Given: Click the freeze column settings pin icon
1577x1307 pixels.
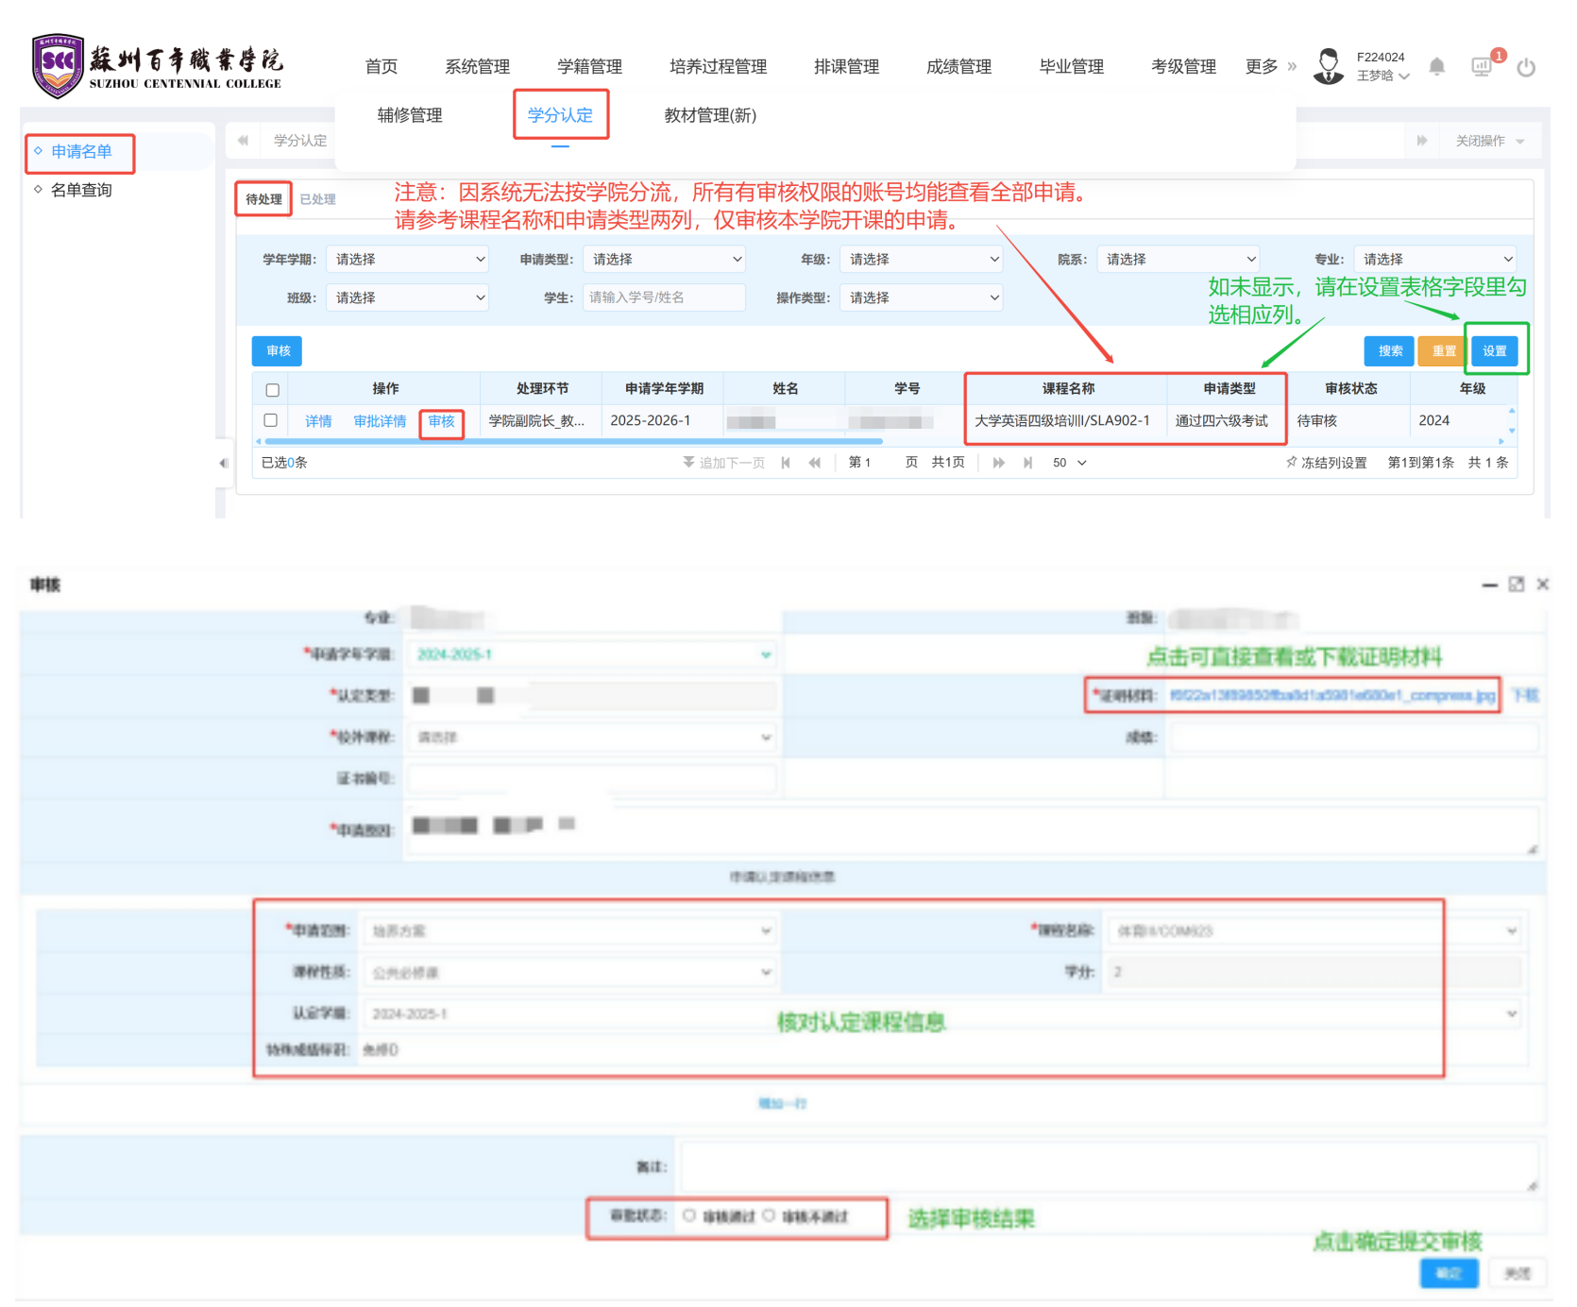Looking at the screenshot, I should click(x=1291, y=463).
